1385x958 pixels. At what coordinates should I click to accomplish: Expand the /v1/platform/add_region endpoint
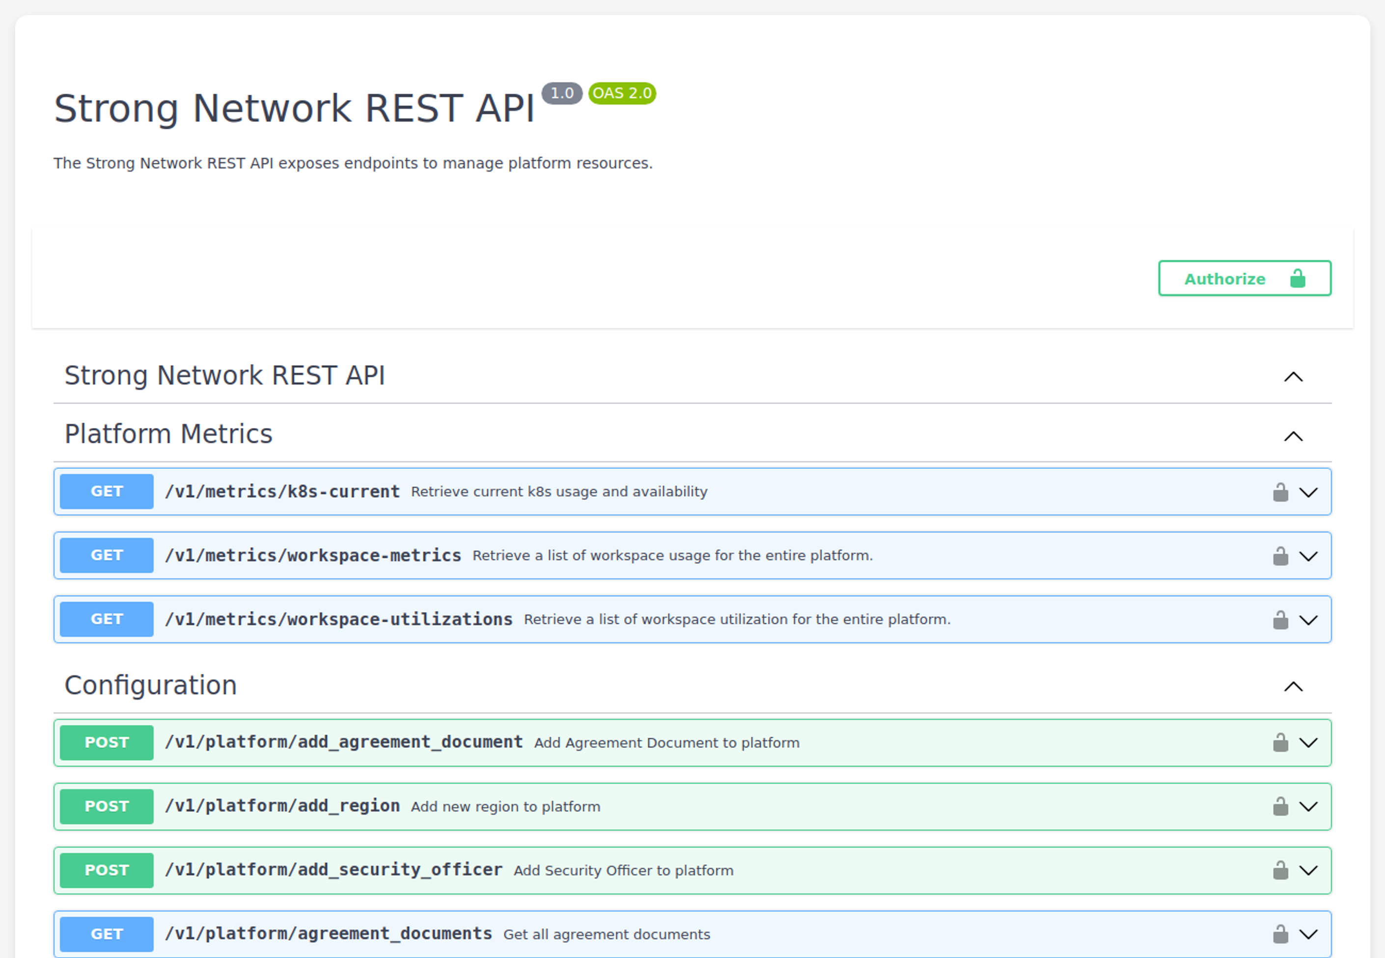click(1309, 806)
